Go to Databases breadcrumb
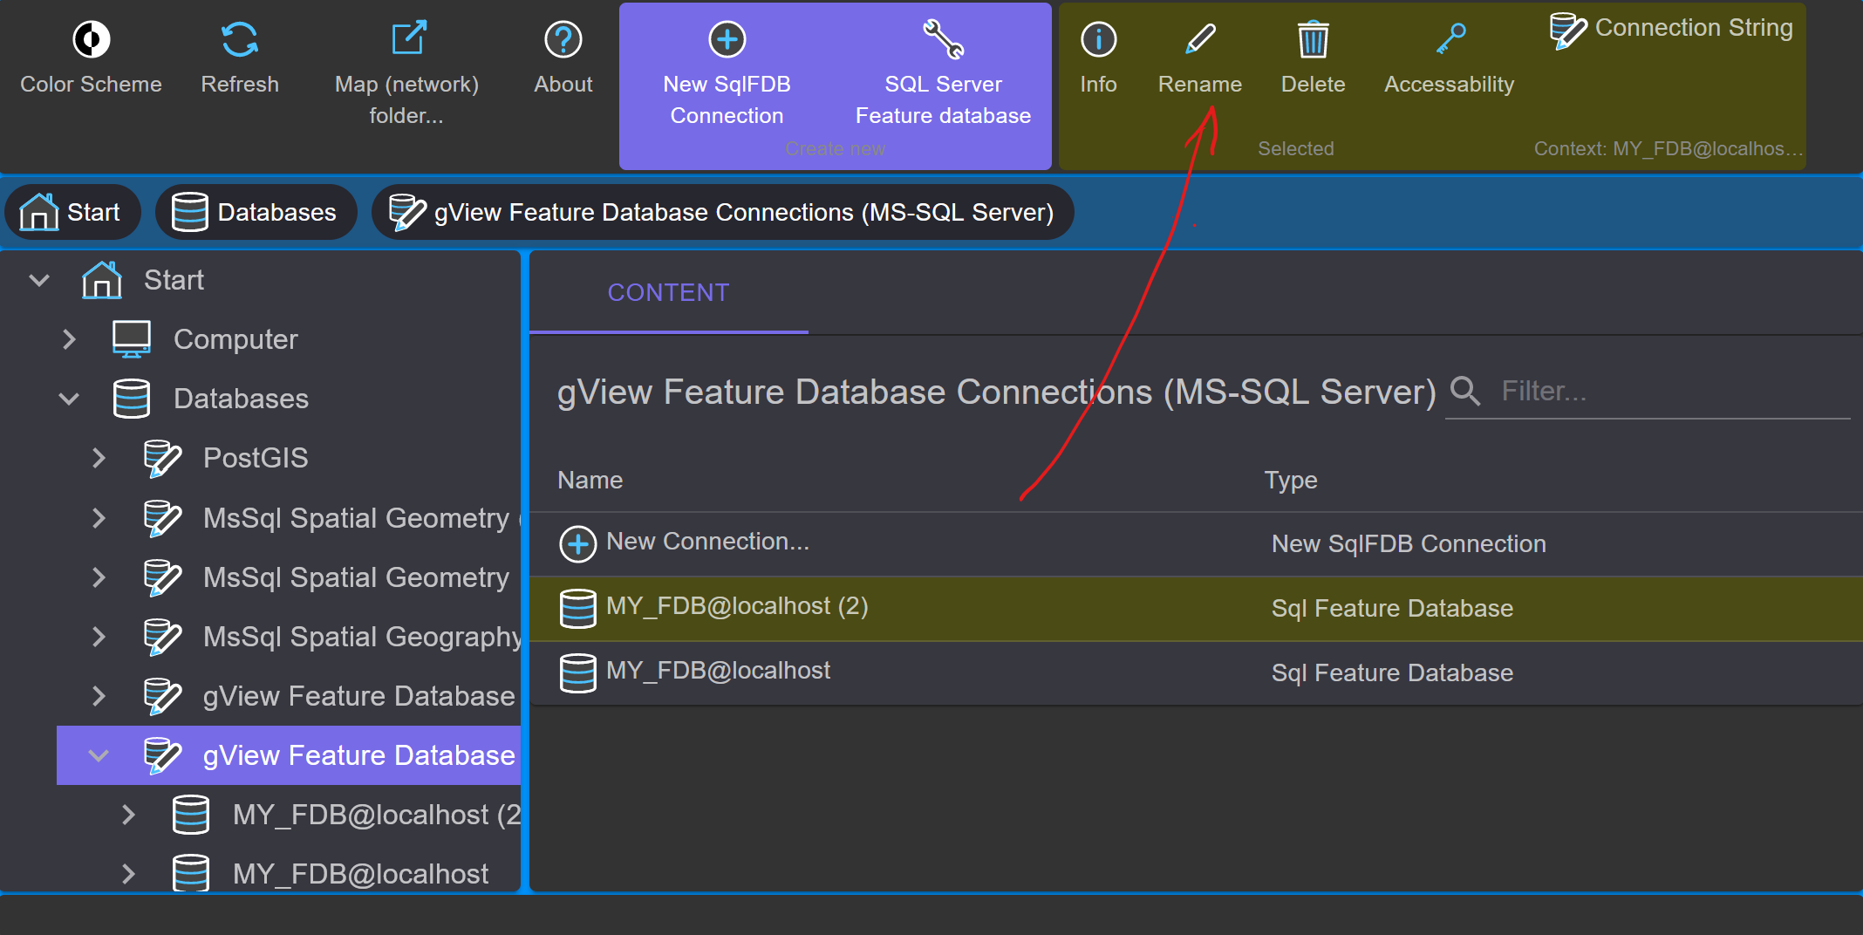Screen dimensions: 1863x935 coord(256,212)
